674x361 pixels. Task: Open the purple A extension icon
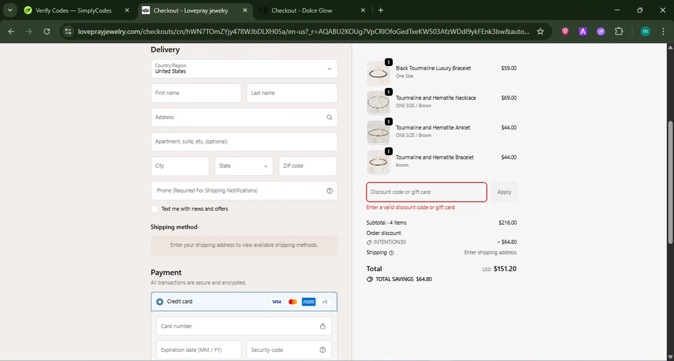pos(583,31)
